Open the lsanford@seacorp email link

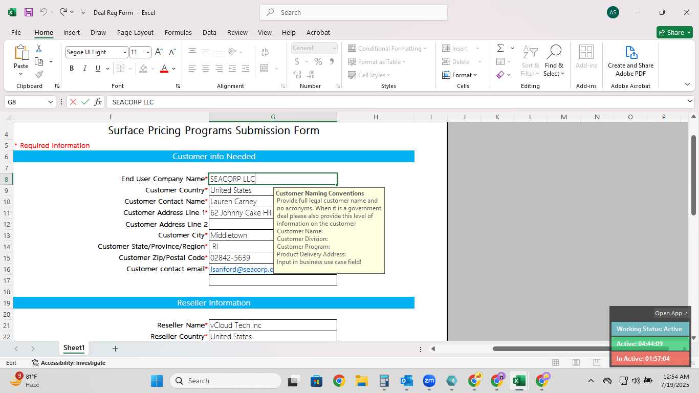(242, 269)
